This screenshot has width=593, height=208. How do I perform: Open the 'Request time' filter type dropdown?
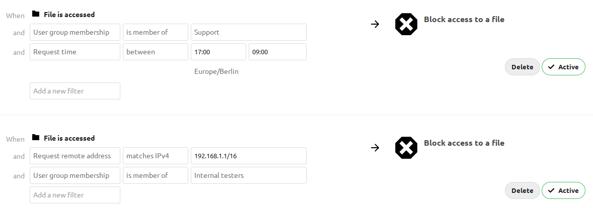pyautogui.click(x=75, y=52)
